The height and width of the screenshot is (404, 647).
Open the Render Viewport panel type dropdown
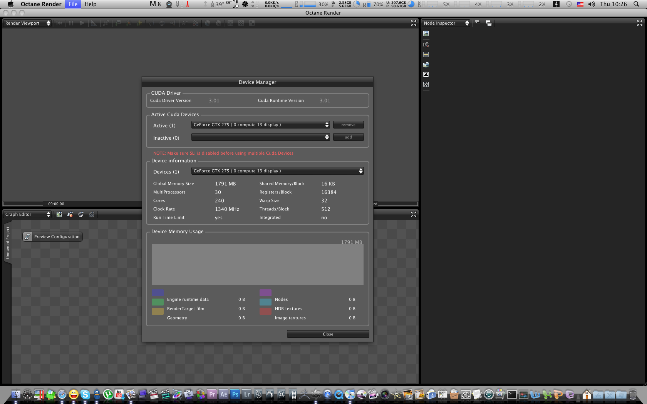[27, 23]
